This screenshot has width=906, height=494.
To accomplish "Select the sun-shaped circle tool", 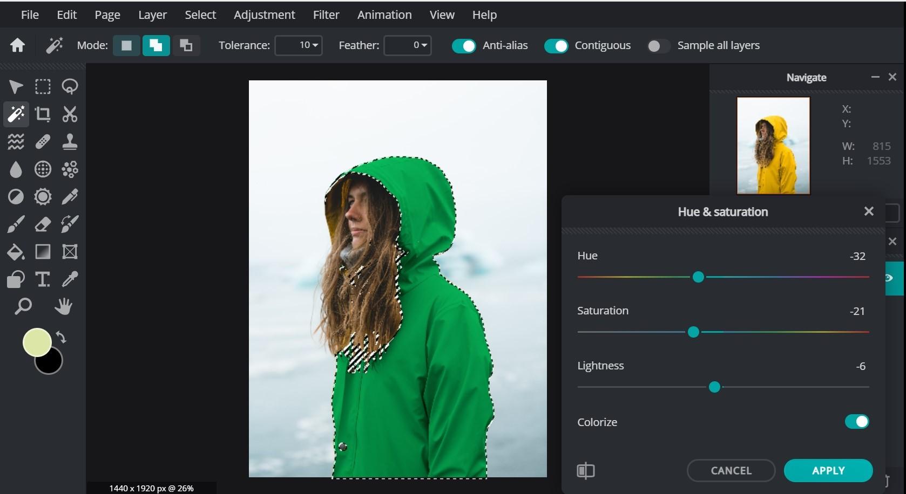I will tap(43, 197).
